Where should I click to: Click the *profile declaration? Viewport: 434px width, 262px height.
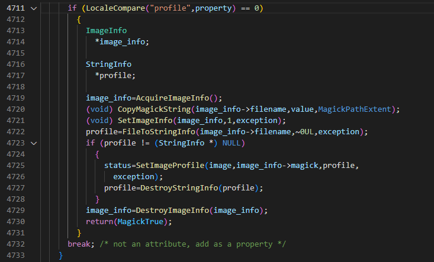click(x=115, y=76)
